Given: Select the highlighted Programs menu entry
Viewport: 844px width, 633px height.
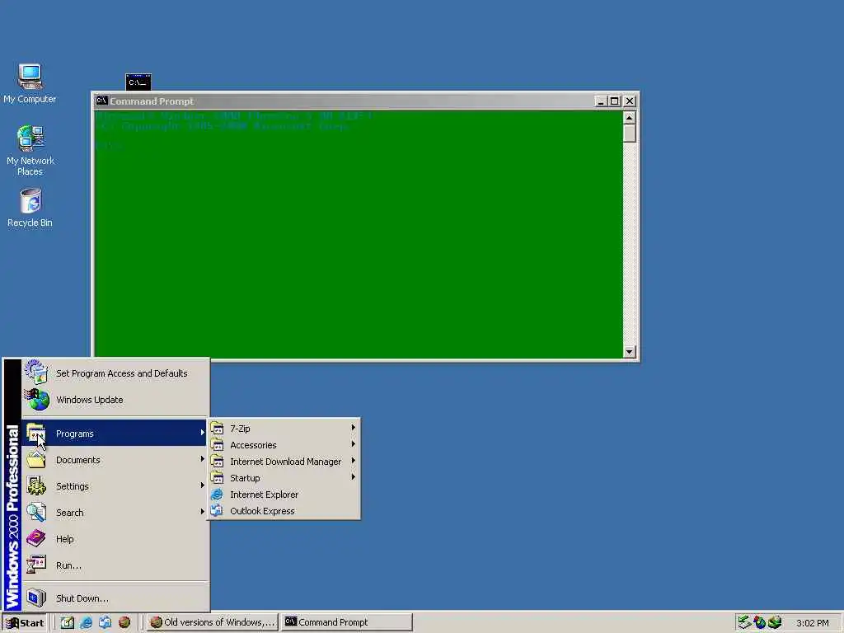Looking at the screenshot, I should pyautogui.click(x=115, y=434).
